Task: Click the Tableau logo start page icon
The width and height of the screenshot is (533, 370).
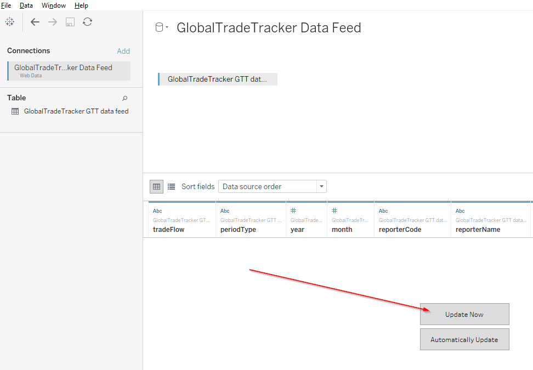Action: (x=9, y=22)
